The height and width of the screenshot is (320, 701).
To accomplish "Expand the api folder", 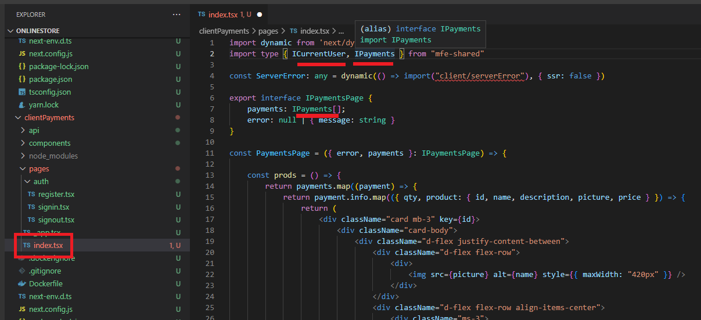I will (23, 131).
